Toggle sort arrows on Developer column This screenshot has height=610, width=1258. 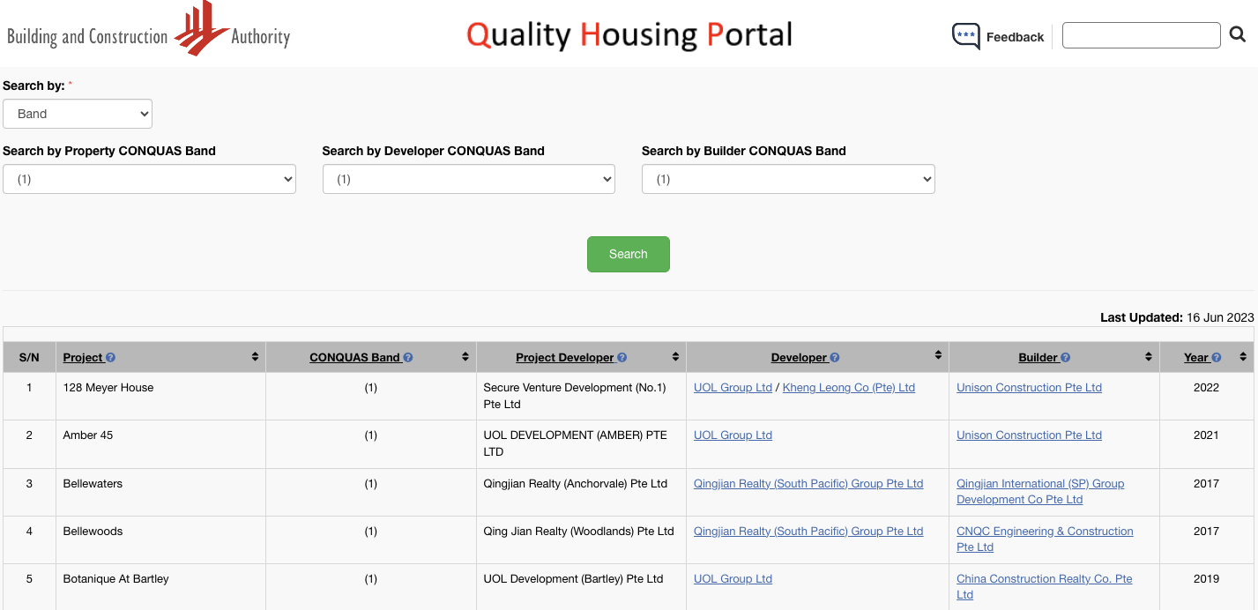tap(938, 355)
